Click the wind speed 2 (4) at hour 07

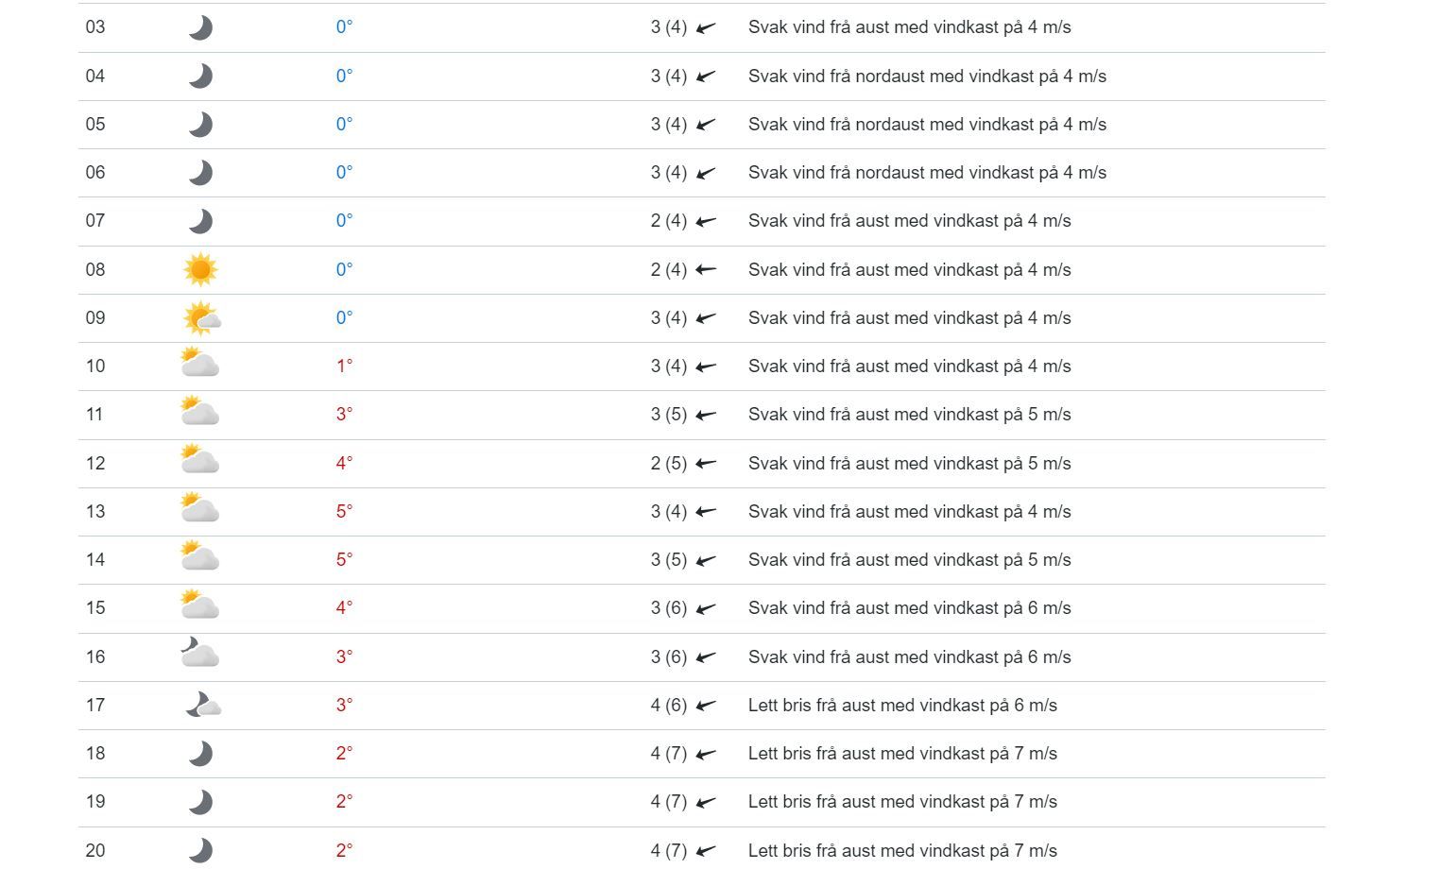coord(668,221)
